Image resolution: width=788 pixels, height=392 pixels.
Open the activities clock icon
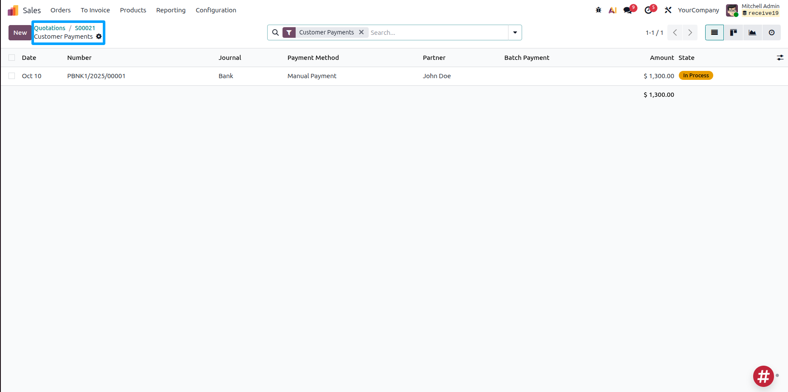pyautogui.click(x=648, y=10)
